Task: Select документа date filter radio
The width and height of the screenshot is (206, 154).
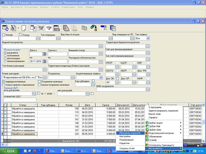Action: pyautogui.click(x=5, y=52)
